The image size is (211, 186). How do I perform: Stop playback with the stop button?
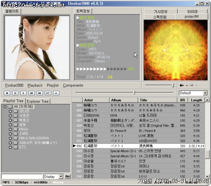pos(7,93)
